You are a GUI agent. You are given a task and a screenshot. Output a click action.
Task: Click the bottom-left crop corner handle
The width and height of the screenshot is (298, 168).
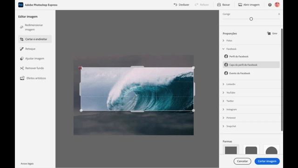(81, 111)
